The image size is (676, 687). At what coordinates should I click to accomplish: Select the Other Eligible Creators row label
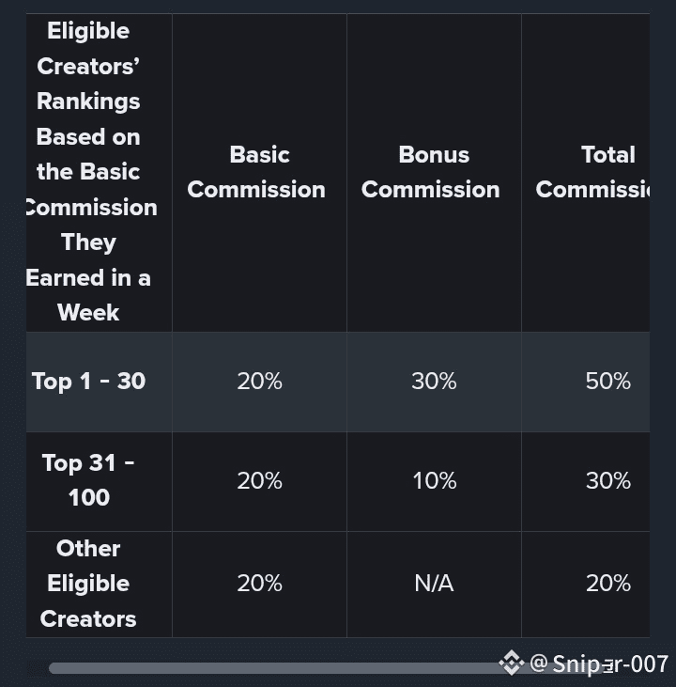click(88, 584)
